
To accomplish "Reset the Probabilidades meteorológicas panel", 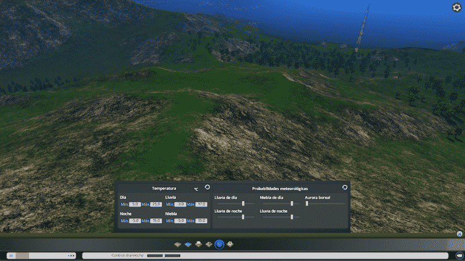I will point(345,187).
